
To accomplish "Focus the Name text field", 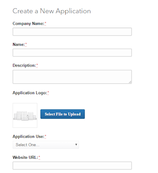I will click(x=72, y=53).
